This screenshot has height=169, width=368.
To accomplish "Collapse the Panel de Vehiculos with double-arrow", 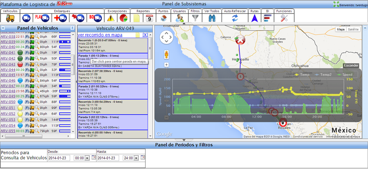I will (x=3, y=28).
